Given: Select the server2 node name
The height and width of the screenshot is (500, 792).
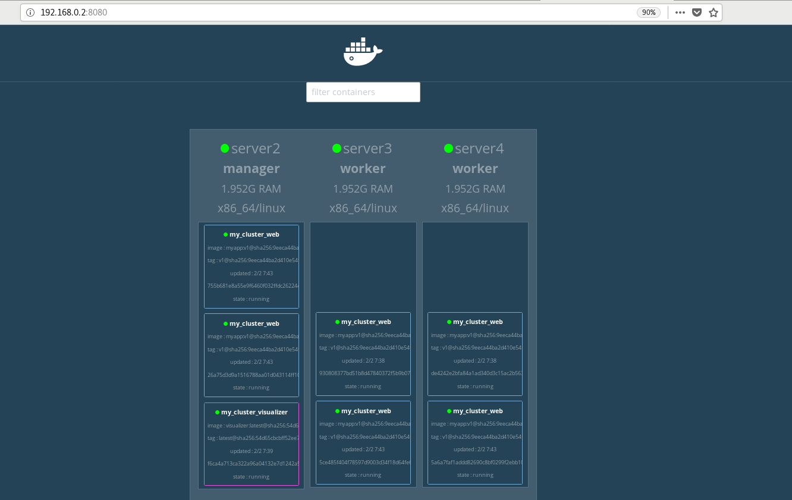Looking at the screenshot, I should [256, 149].
